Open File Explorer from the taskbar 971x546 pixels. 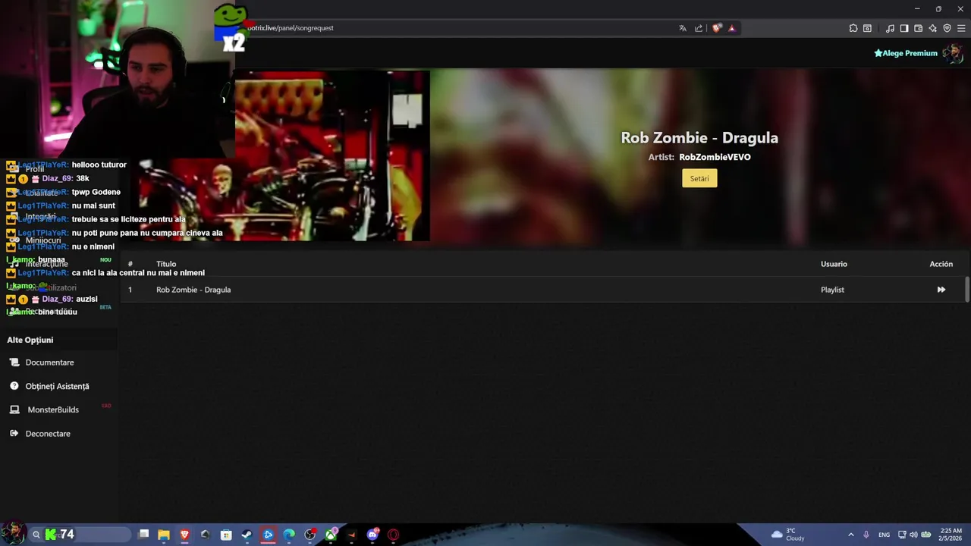164,535
